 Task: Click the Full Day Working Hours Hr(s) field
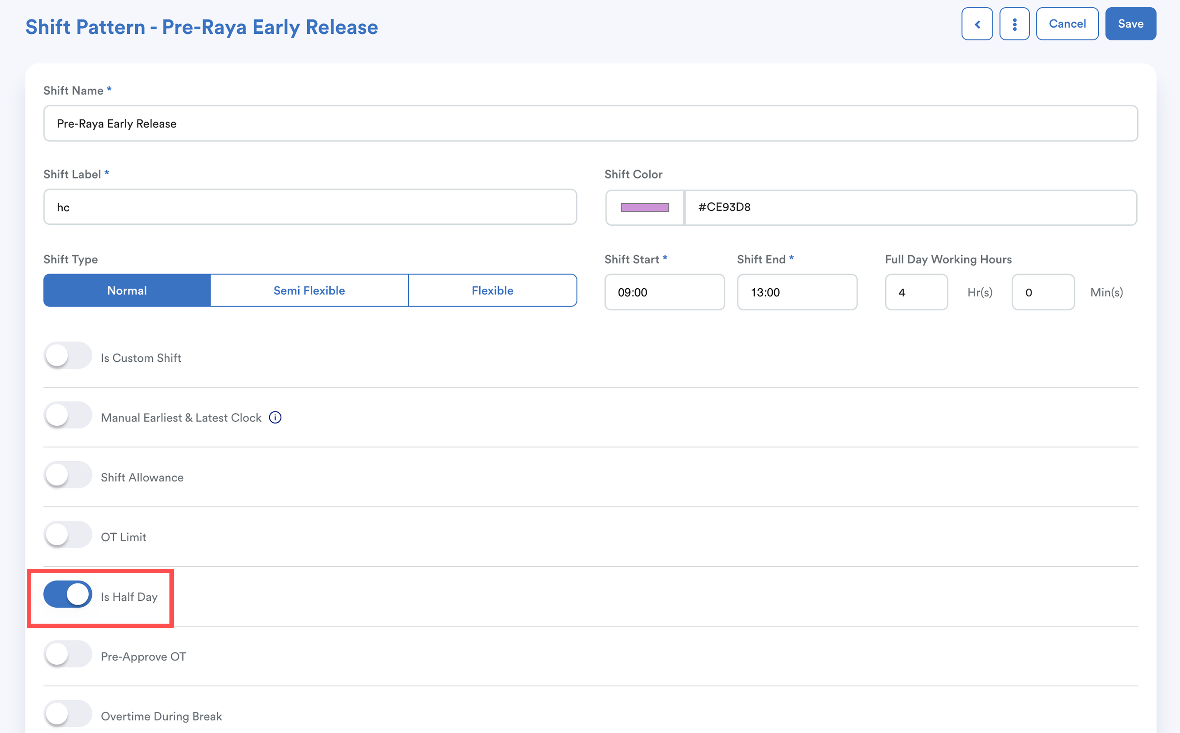(x=916, y=292)
